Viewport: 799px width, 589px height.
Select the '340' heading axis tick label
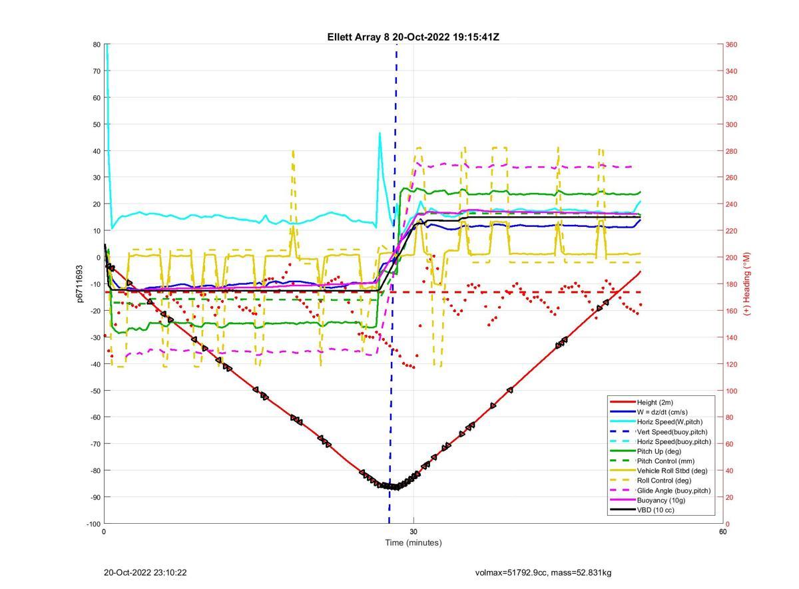point(731,71)
